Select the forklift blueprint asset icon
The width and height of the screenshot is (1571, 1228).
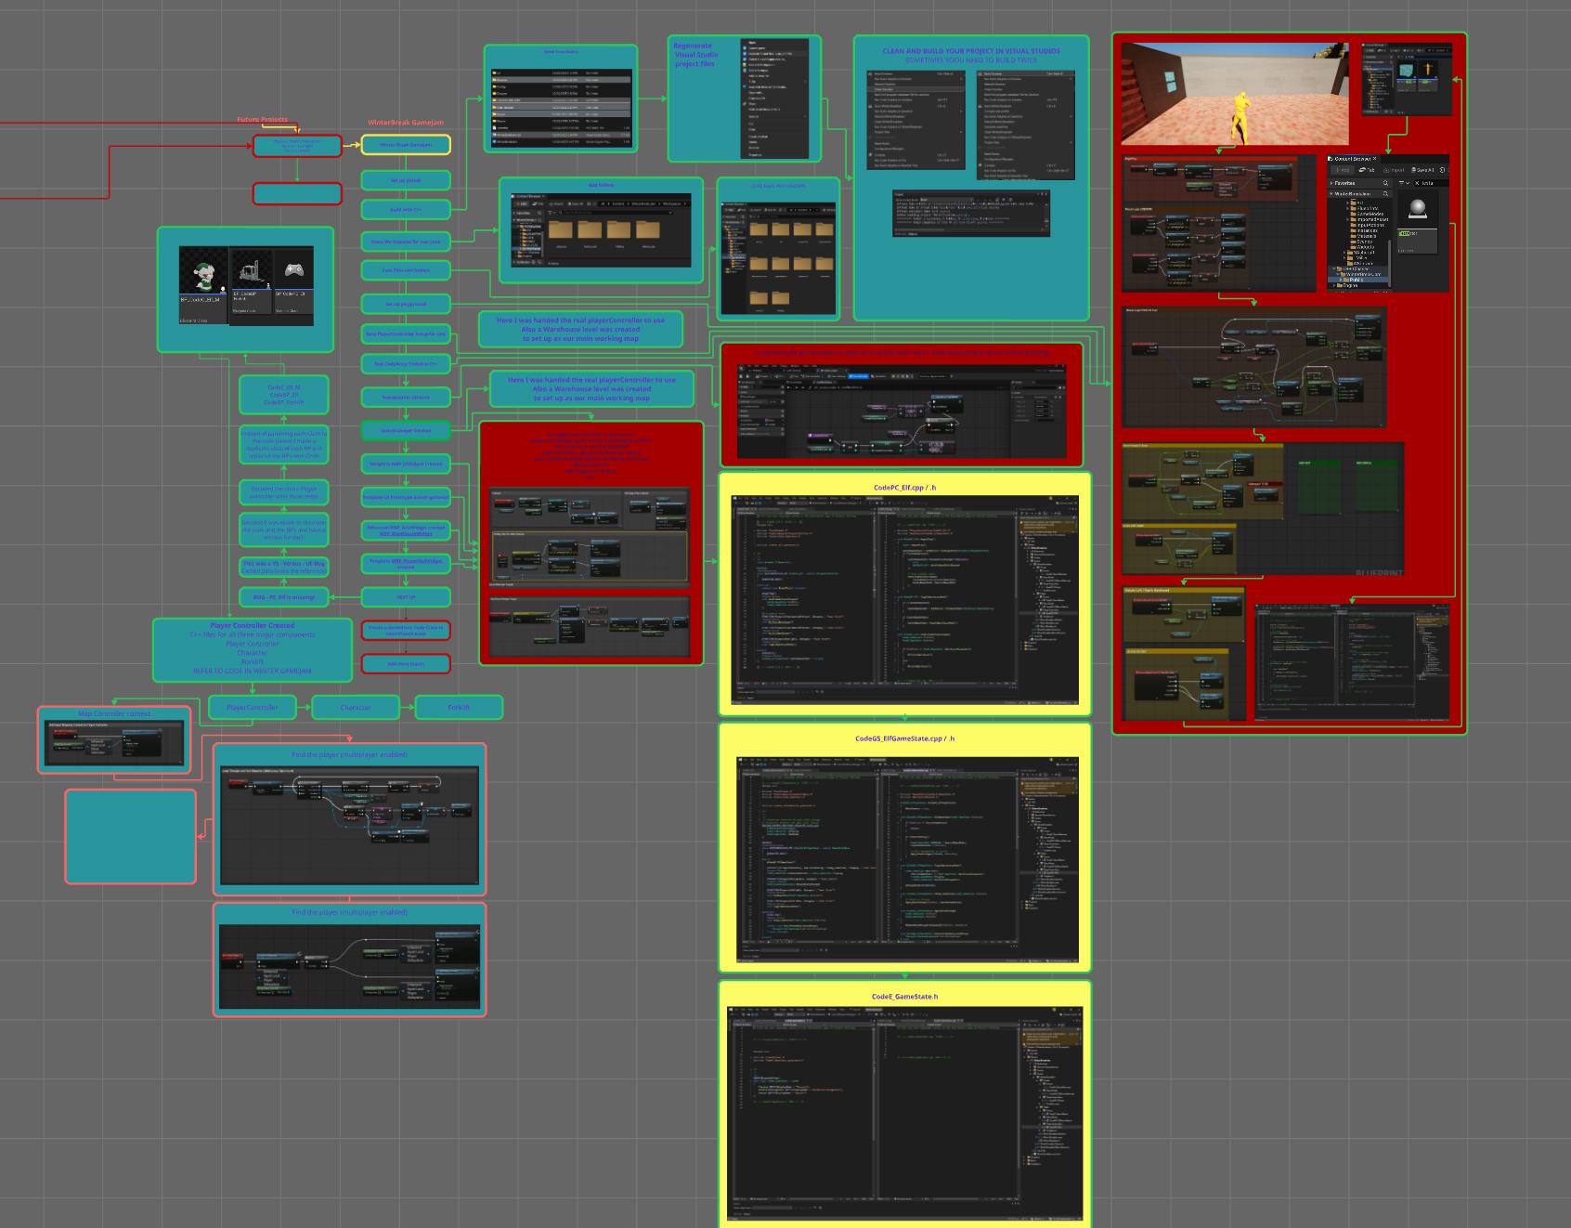tap(250, 270)
